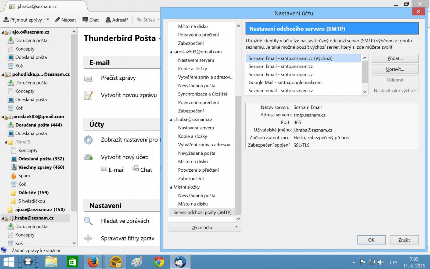The height and width of the screenshot is (269, 430).
Task: Select Nevyžádaná pošta under Místní složky
Action: coord(196,195)
